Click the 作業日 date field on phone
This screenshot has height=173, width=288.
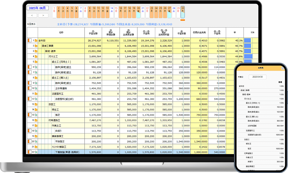point(258,77)
